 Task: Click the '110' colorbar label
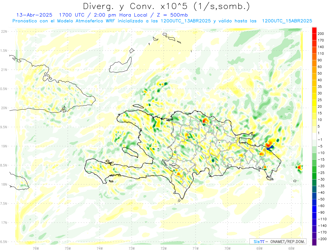click(x=321, y=54)
